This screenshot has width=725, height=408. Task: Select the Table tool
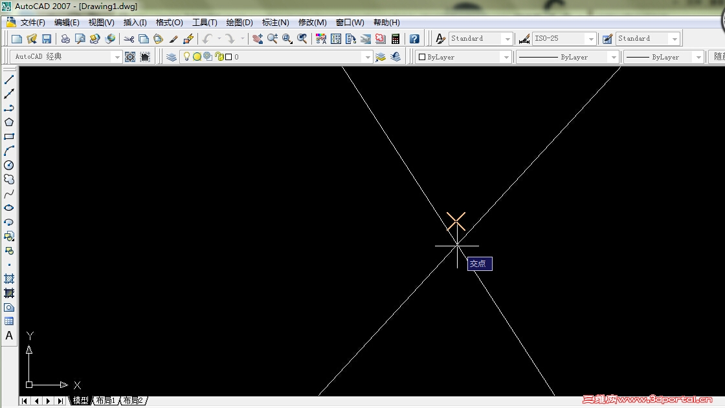9,321
